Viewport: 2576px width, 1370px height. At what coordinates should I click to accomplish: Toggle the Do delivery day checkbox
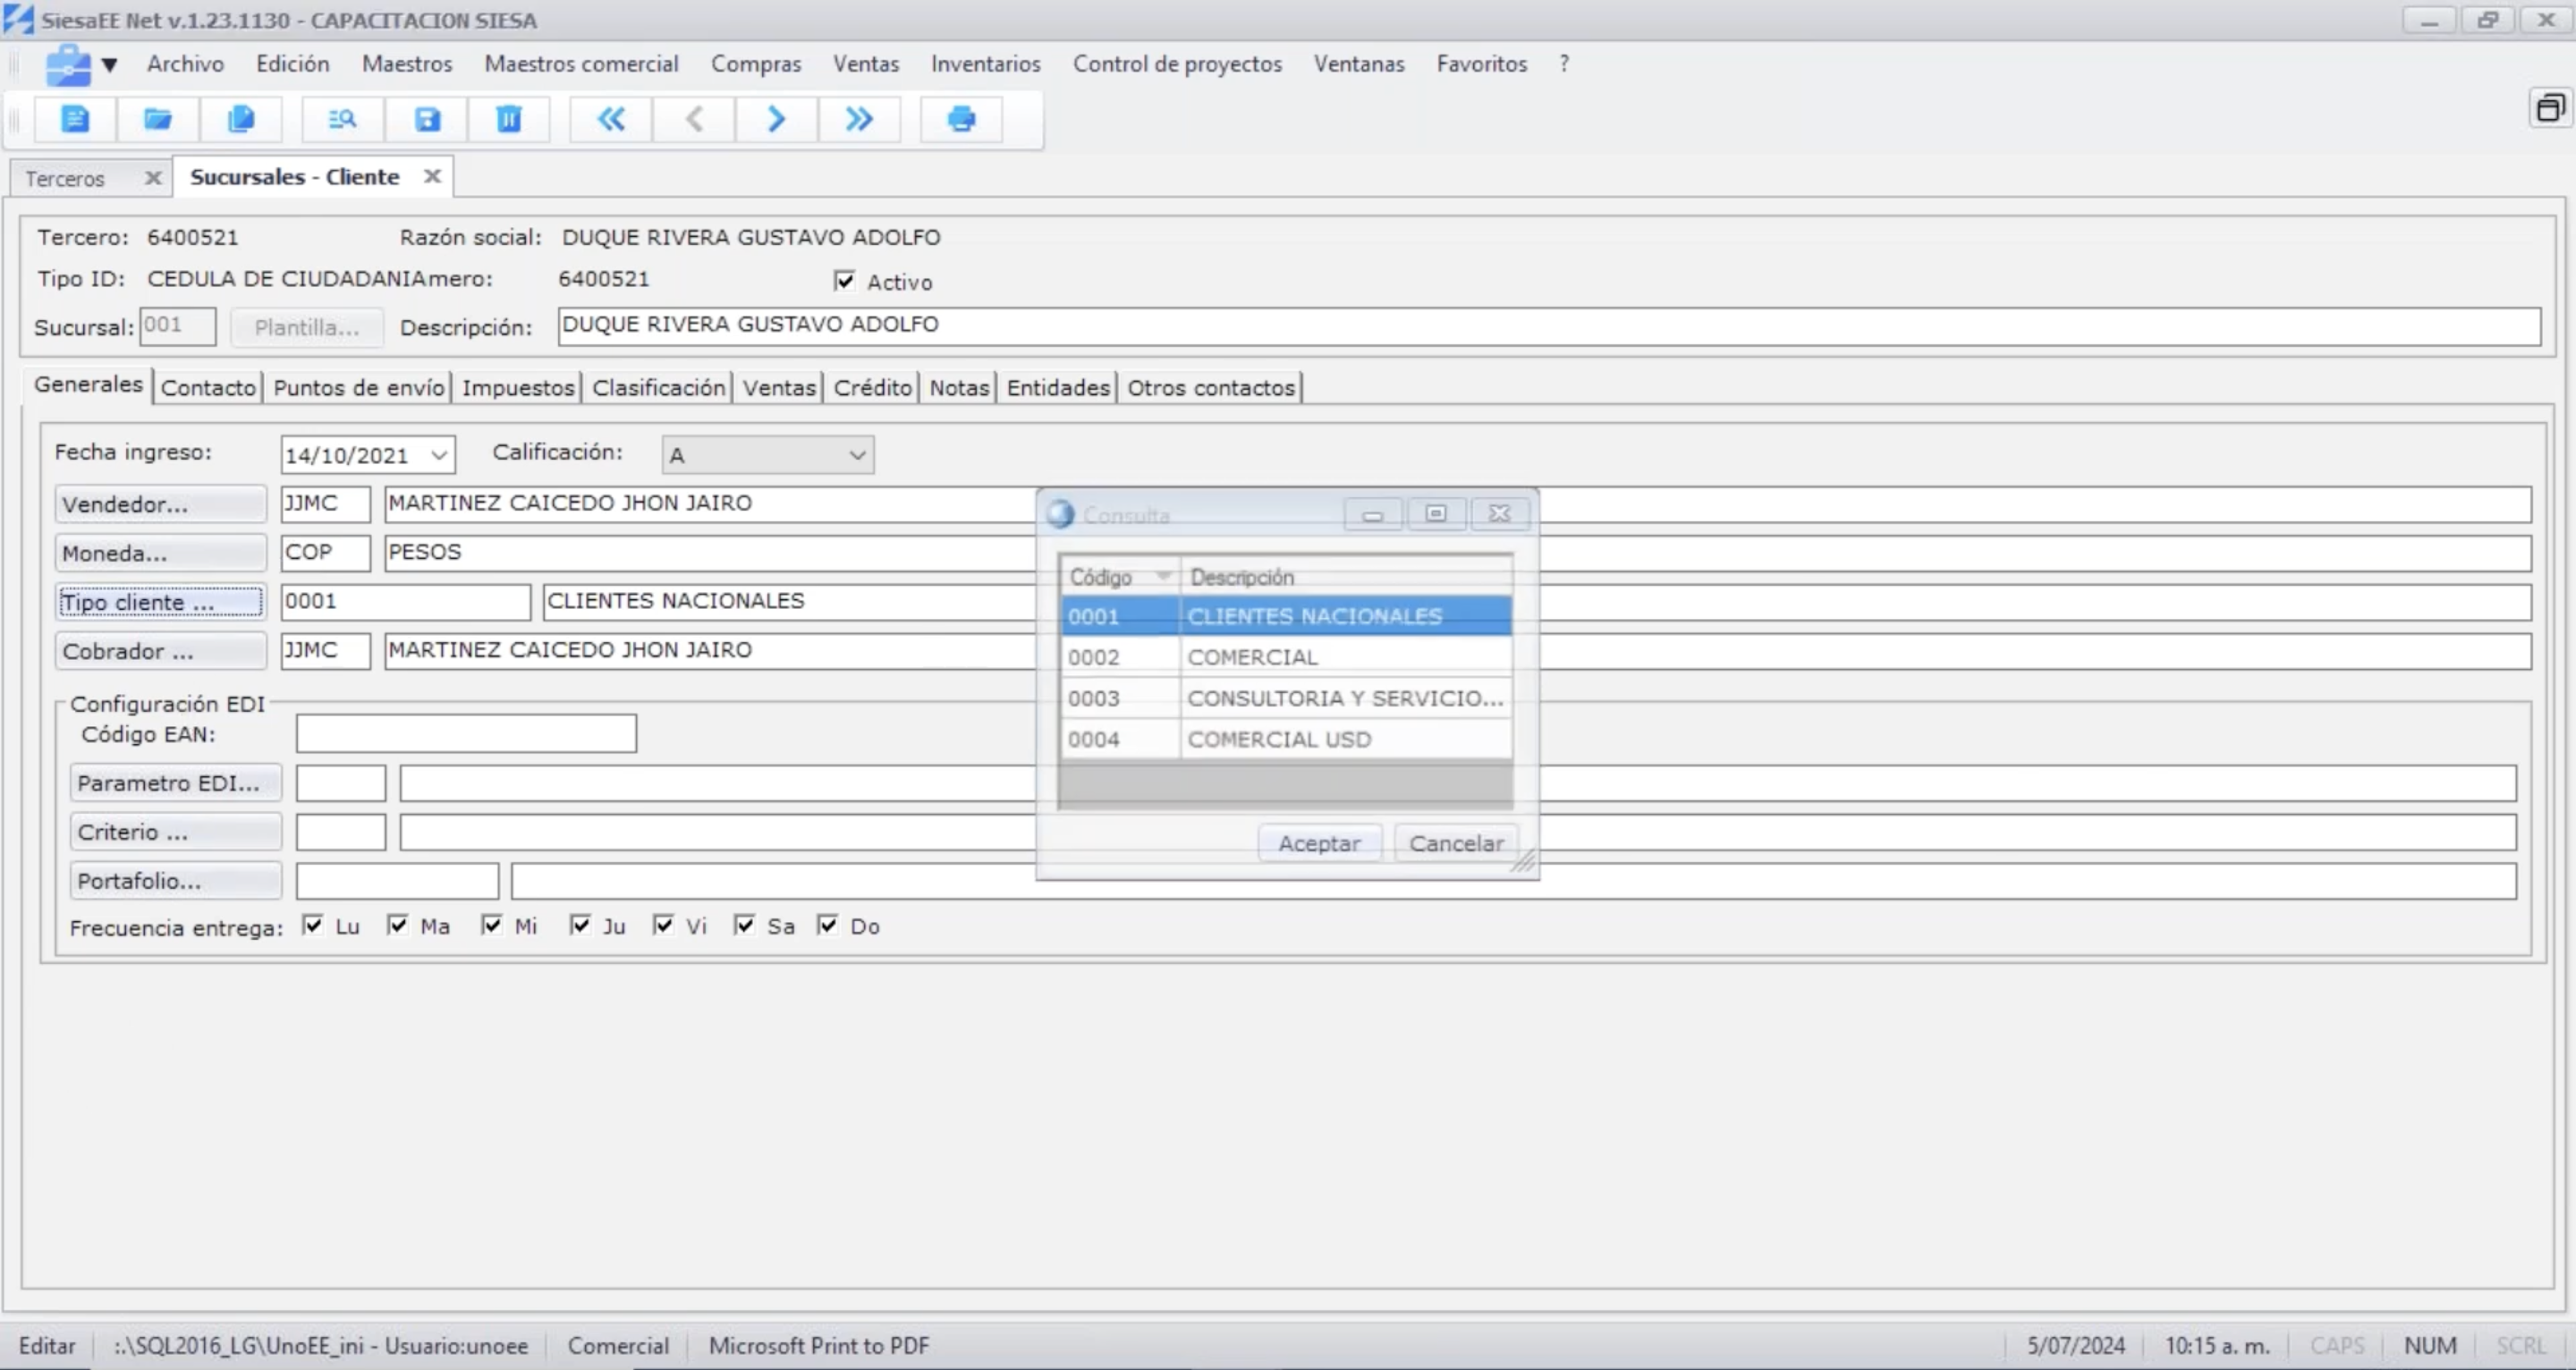point(827,925)
